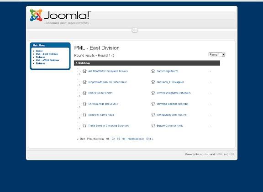
Task: Click the jersey icon beside Kaiser Chiefs
Action: (x=84, y=93)
